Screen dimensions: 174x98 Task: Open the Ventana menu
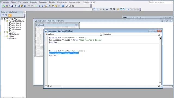coord(85,2)
